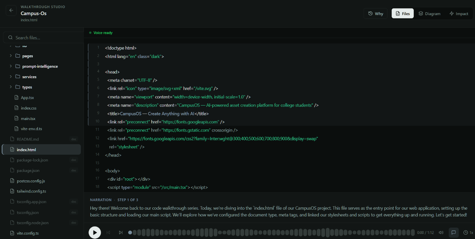
Task: Click the <!doctype html> code line
Action: (121, 48)
